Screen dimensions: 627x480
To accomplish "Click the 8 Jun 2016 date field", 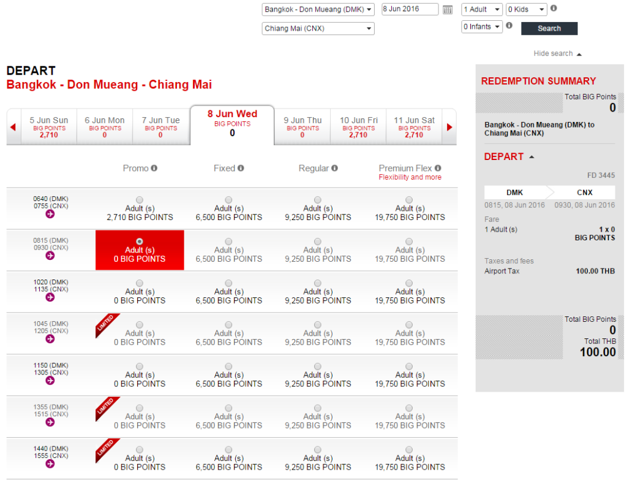I will (410, 9).
